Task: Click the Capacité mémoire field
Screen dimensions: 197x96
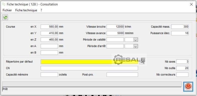Action: [49, 75]
